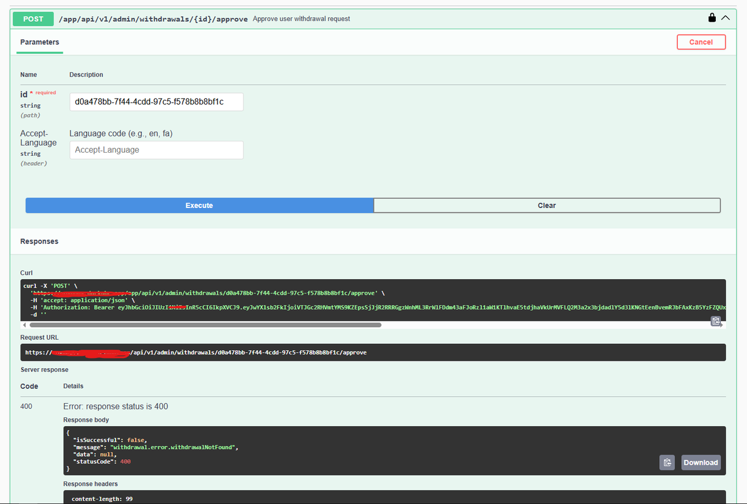This screenshot has width=747, height=504.
Task: Click the Cancel button
Action: 701,42
